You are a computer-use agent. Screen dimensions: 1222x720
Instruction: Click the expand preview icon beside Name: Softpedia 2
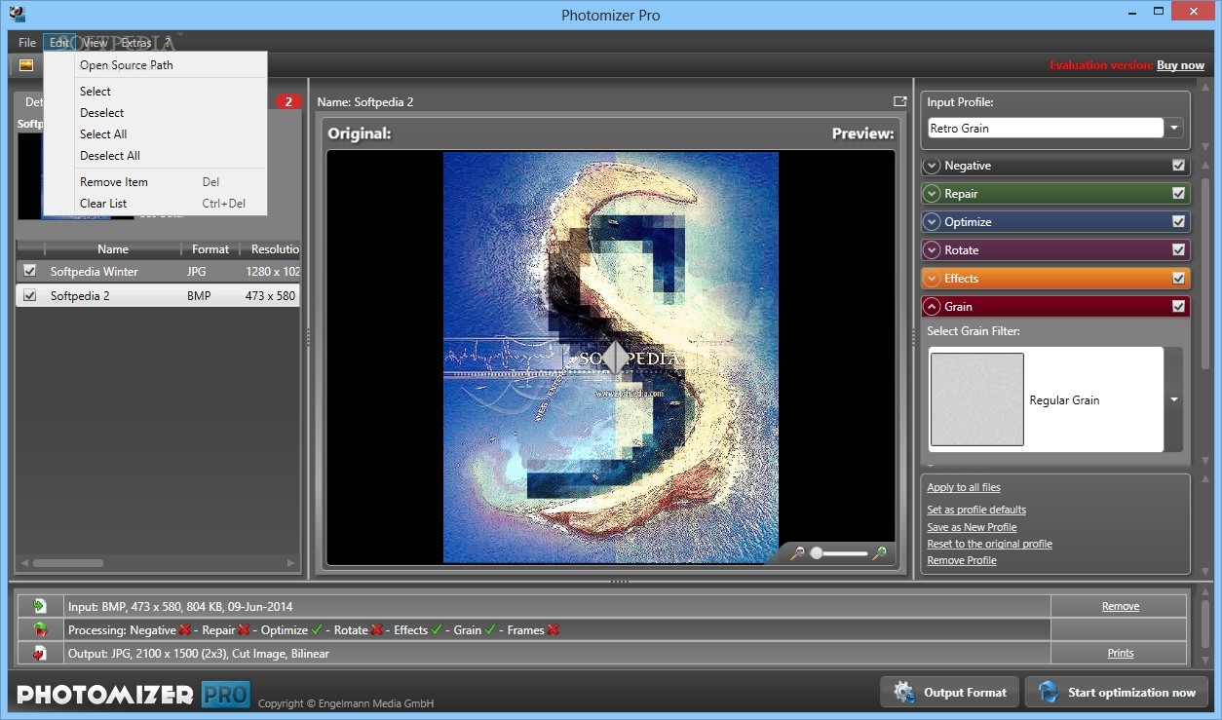click(899, 101)
